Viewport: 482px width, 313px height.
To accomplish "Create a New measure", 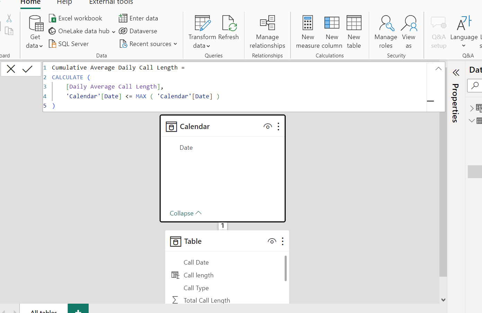I will tap(308, 32).
